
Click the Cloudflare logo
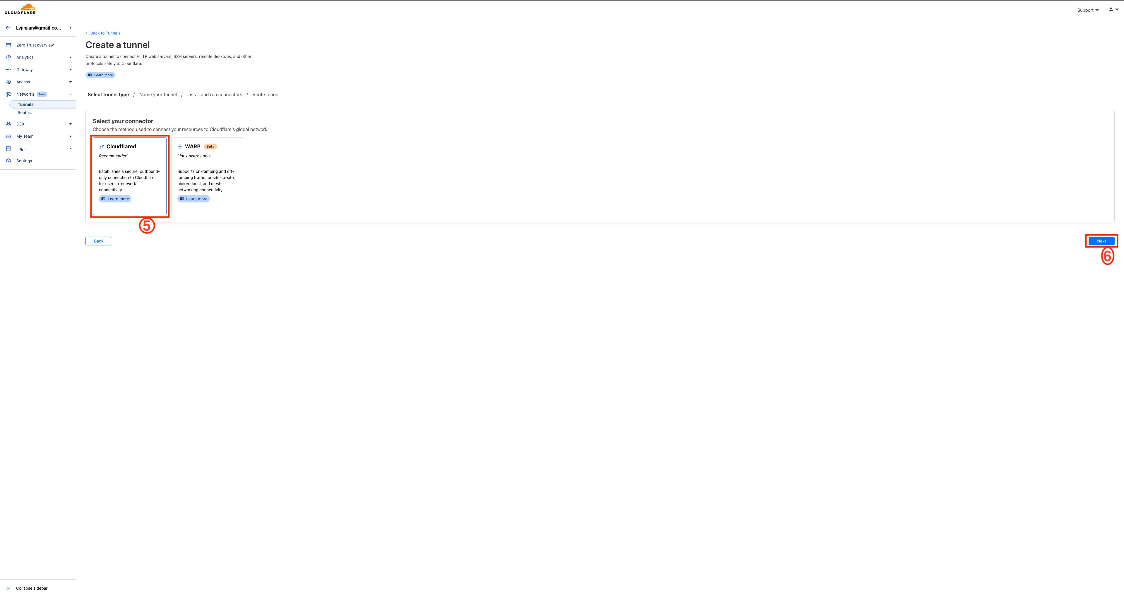coord(20,9)
